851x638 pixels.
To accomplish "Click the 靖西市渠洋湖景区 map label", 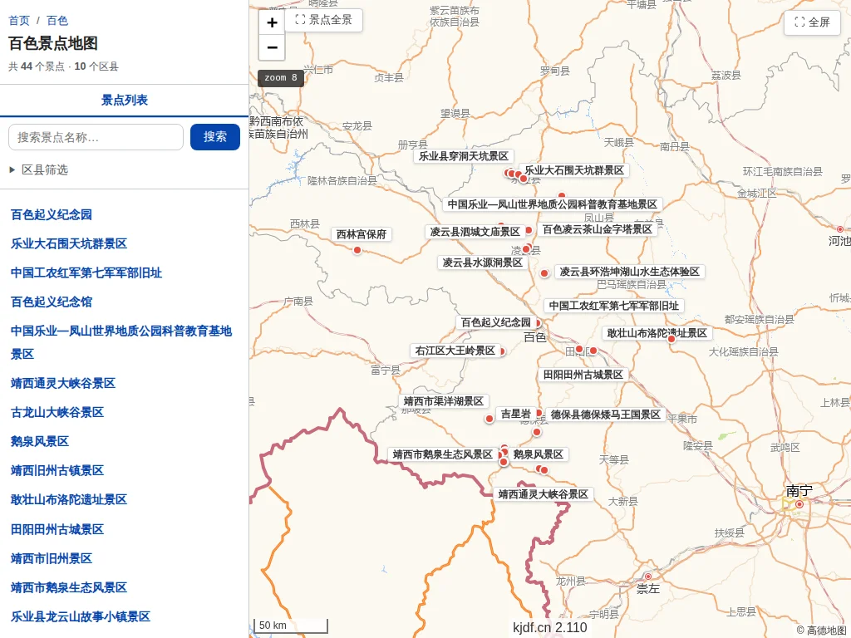I will pos(444,401).
